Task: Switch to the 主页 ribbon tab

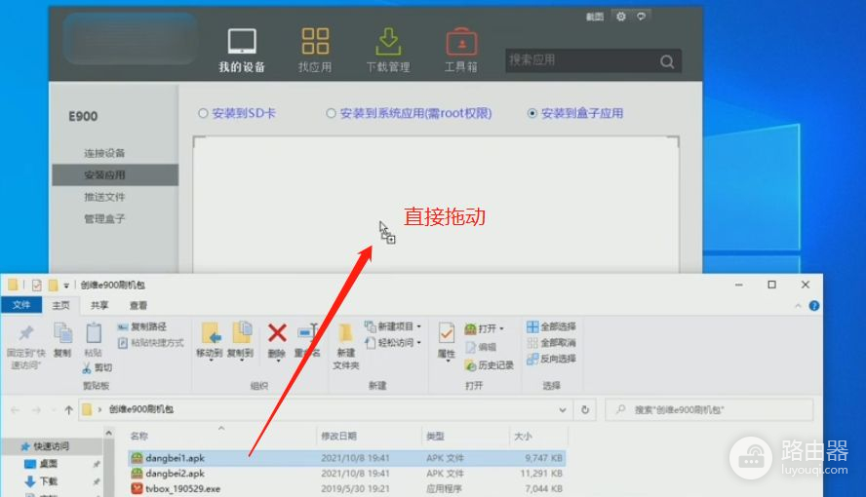Action: [x=60, y=305]
